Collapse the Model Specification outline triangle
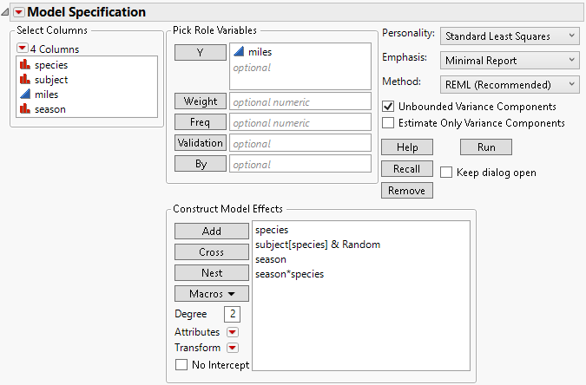Image resolution: width=586 pixels, height=385 pixels. (6, 12)
